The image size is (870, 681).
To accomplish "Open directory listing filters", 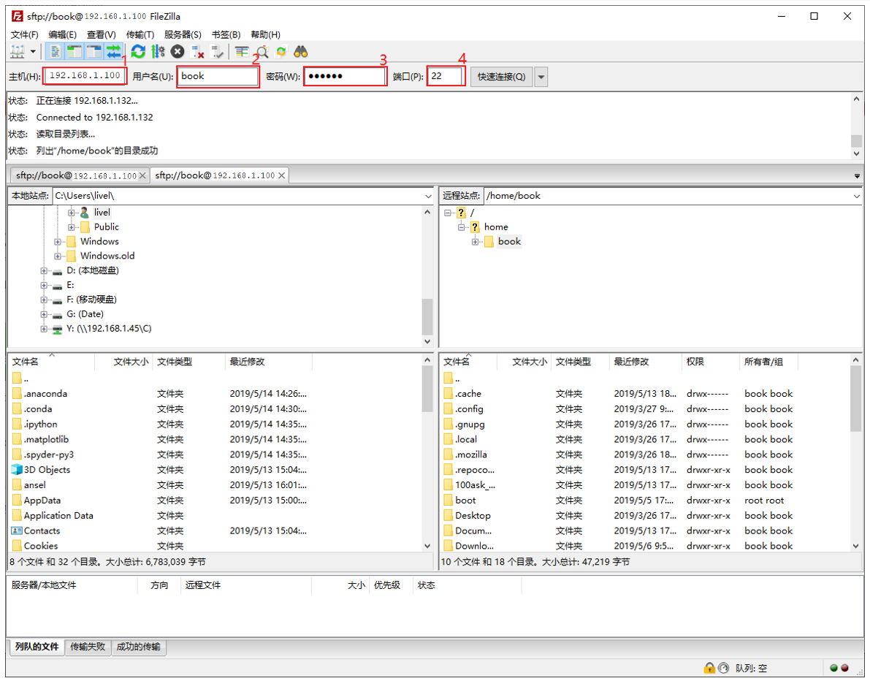I will click(242, 52).
